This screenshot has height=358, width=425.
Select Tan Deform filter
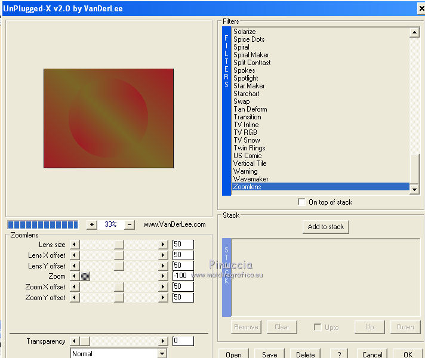click(321, 109)
